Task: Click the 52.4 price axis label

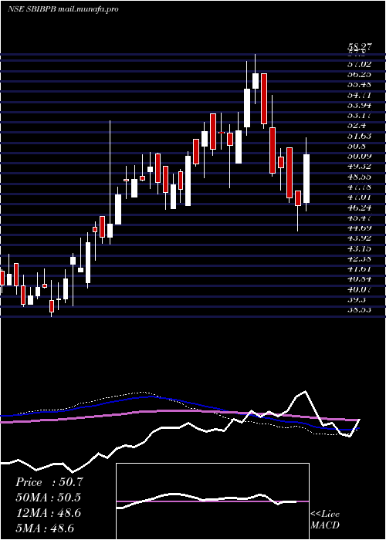Action: point(357,125)
